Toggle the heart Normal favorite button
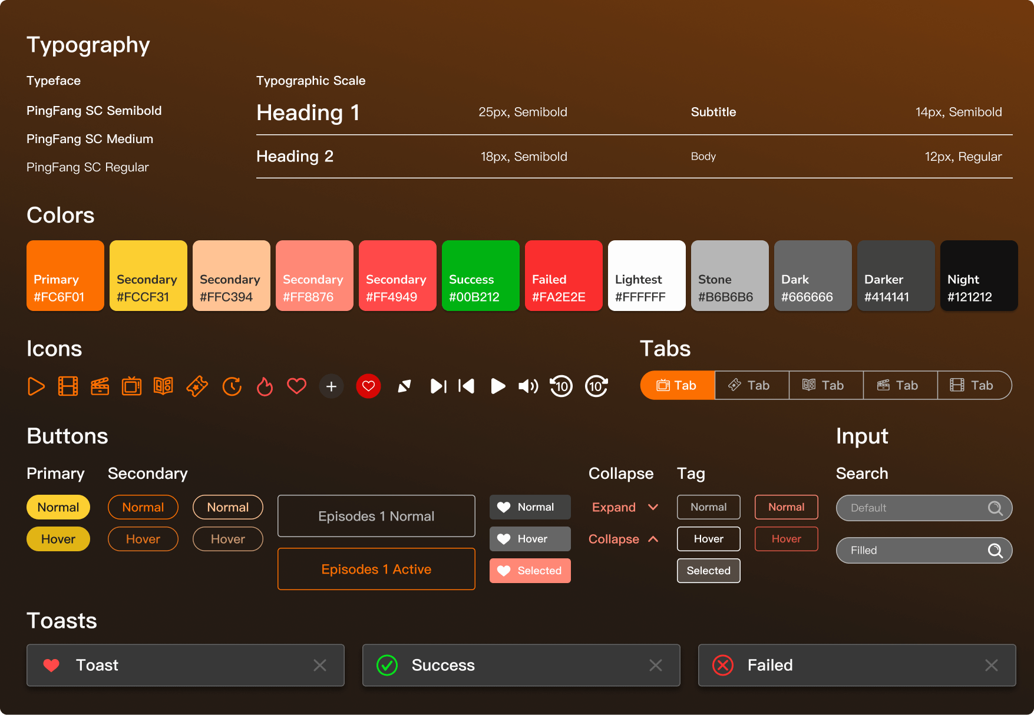Viewport: 1034px width, 715px height. point(530,507)
